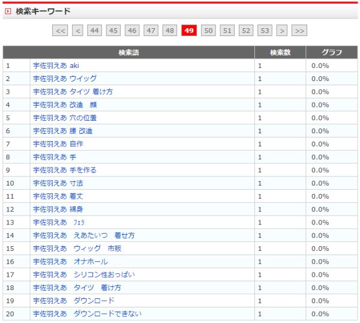
Task: Select current page 49 button
Action: 189,31
